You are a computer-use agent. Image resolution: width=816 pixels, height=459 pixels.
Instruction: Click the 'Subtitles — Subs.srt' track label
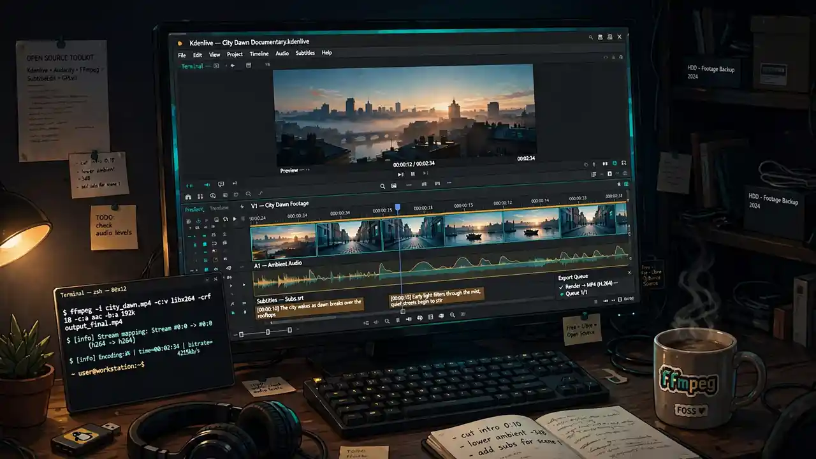pyautogui.click(x=280, y=299)
